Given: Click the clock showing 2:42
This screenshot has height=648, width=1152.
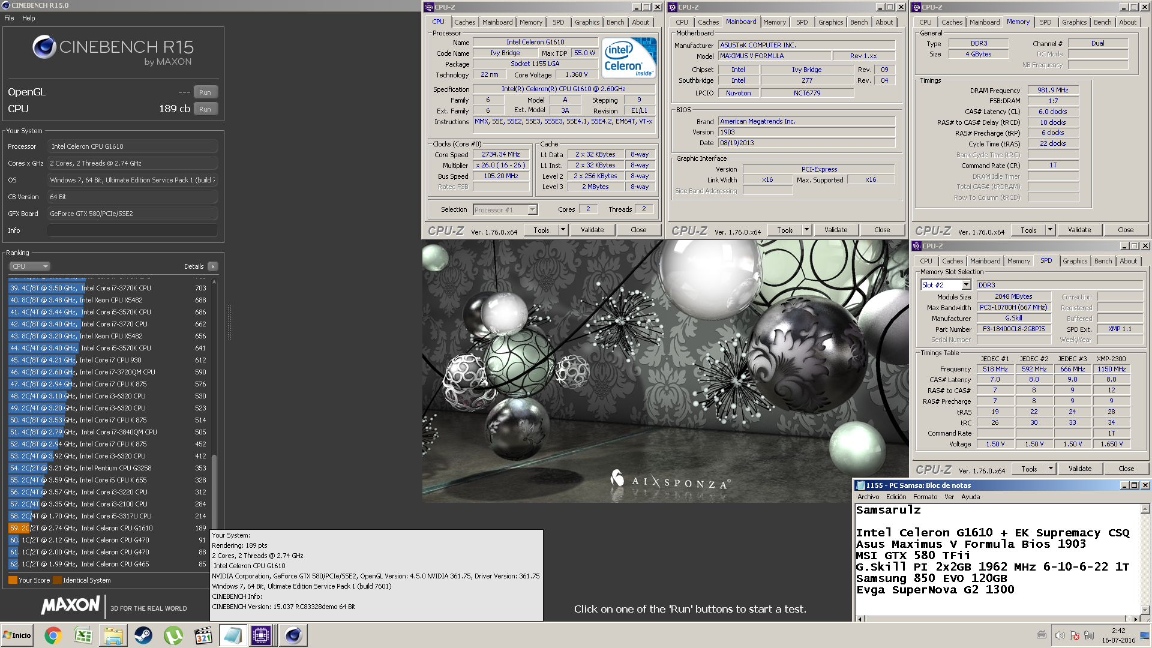Looking at the screenshot, I should coord(1118,631).
